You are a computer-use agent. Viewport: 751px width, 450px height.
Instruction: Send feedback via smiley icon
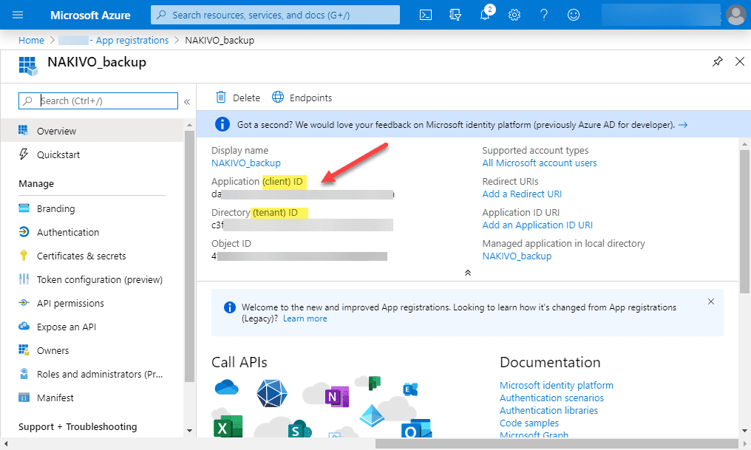[x=574, y=15]
